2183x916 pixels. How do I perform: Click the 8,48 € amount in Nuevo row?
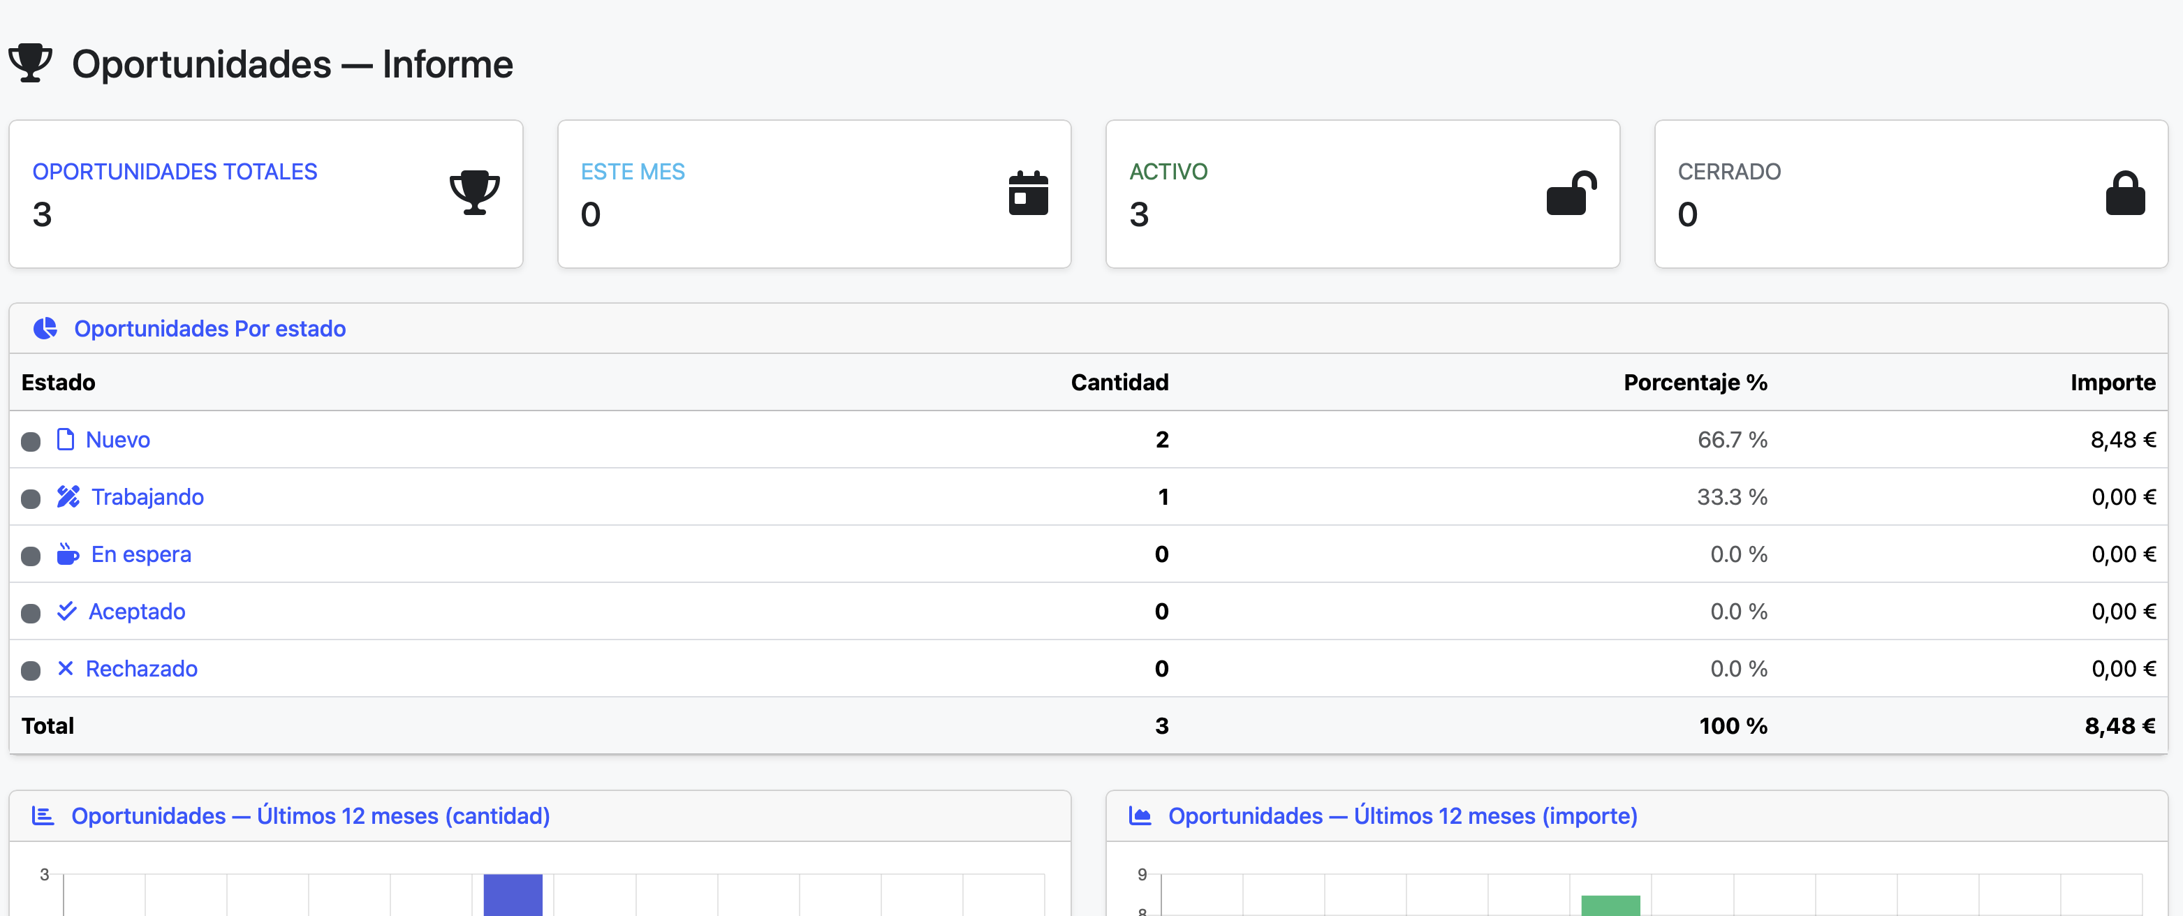tap(2123, 440)
